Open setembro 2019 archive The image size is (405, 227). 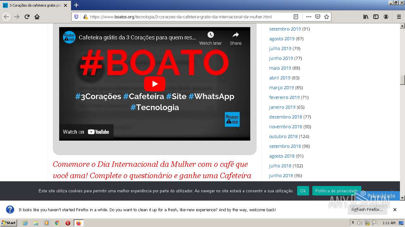pos(285,29)
